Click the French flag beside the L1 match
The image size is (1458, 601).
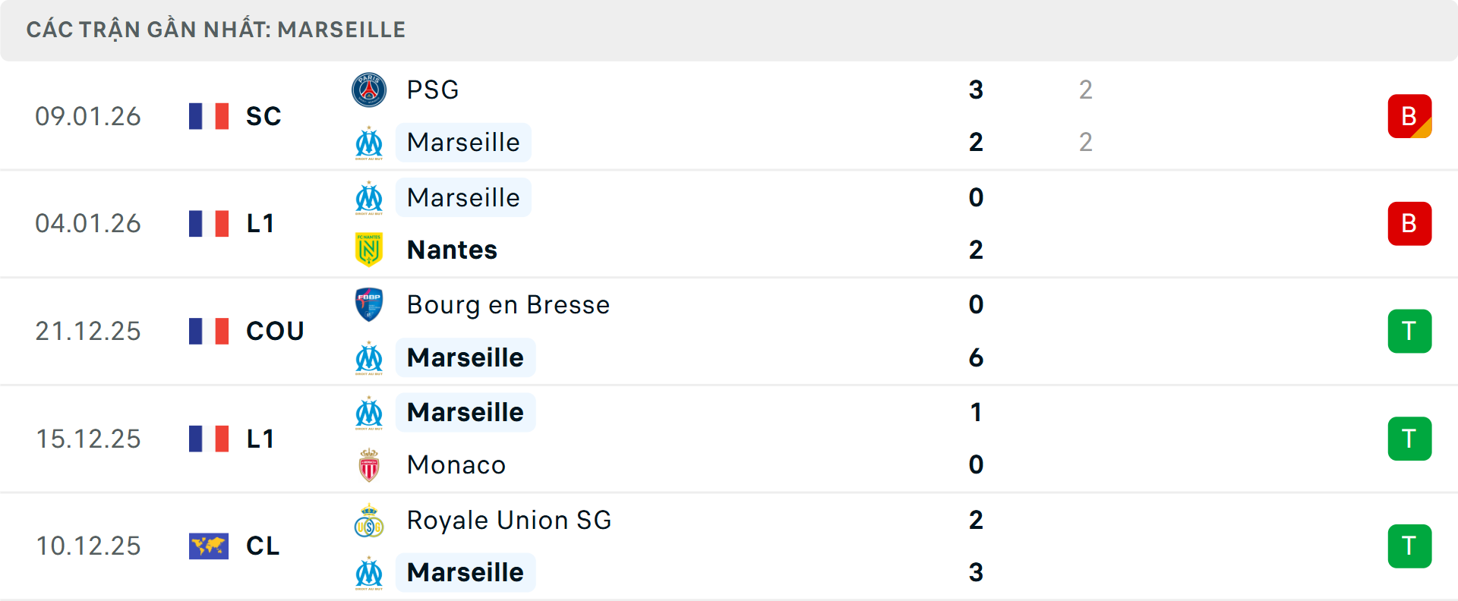click(210, 223)
